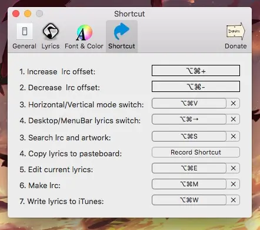The image size is (260, 230).
Task: Click the "7. Write lyrics to iTunes:" label
Action: (x=62, y=202)
